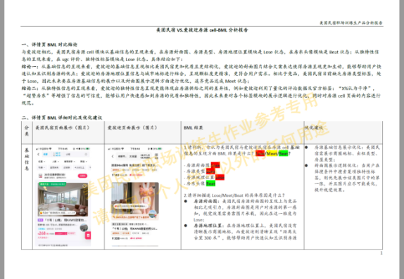Image resolution: width=404 pixels, height=279 pixels.
Task: Click red Lose highlight beside 房源封面图
Action: pos(215,165)
